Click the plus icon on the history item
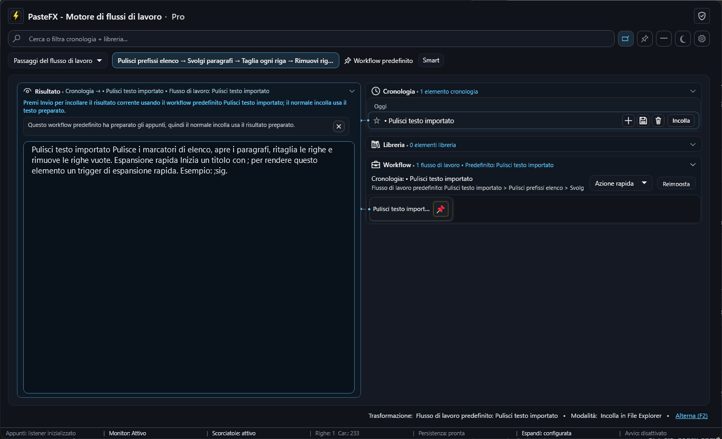Viewport: 722px width, 439px height. [628, 121]
